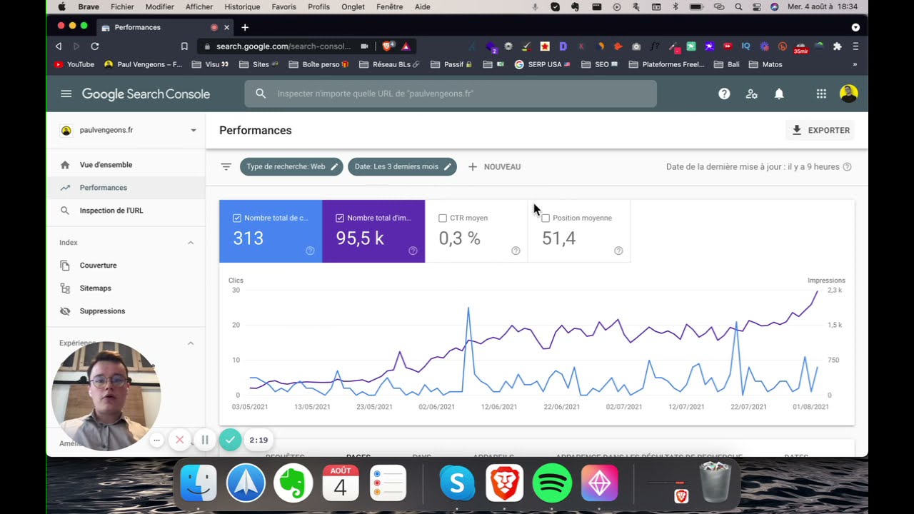
Task: Open Brave Shields lion icon
Action: pyautogui.click(x=388, y=46)
